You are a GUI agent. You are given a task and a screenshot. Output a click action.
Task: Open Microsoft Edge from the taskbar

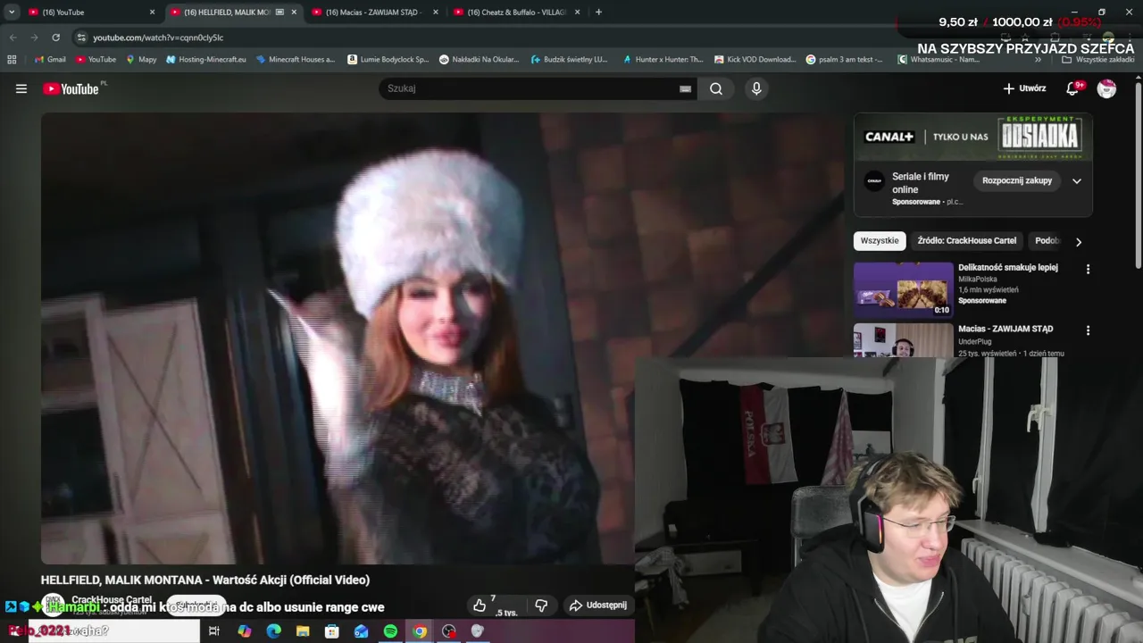point(273,631)
